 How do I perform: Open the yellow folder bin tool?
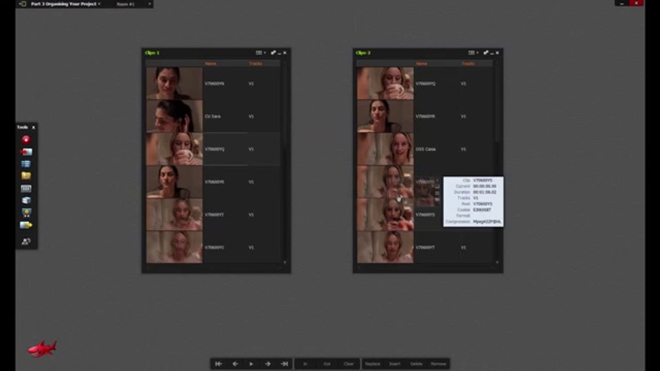26,176
